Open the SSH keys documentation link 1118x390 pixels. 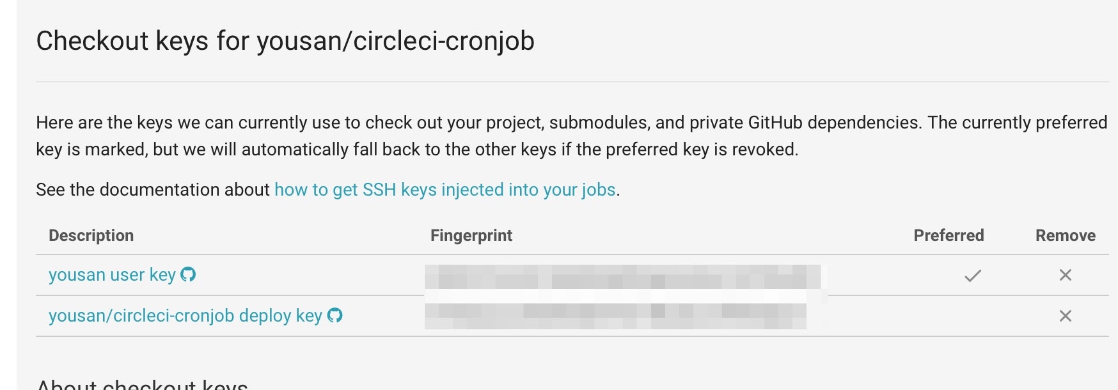pyautogui.click(x=445, y=190)
